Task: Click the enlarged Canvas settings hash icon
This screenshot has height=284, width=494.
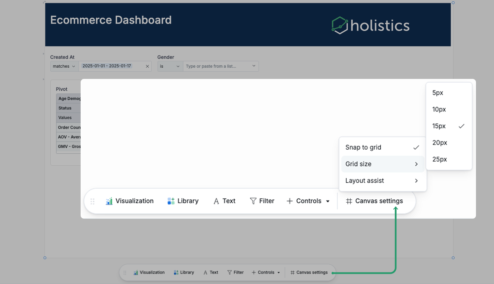Action: (349, 201)
